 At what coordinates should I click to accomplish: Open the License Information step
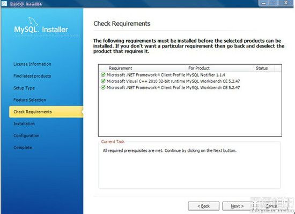click(32, 64)
